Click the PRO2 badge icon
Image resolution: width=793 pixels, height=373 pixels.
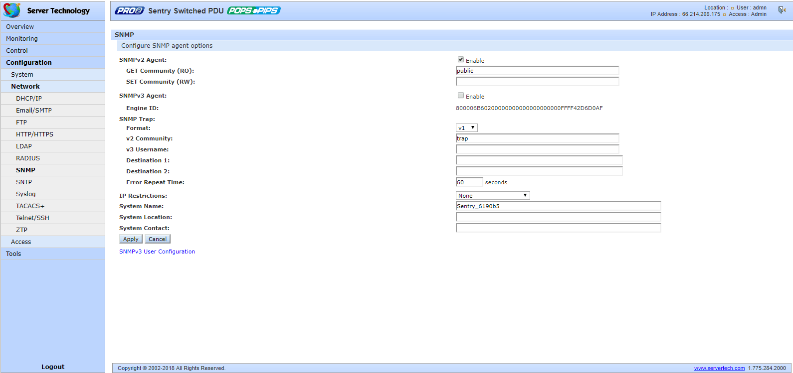[x=129, y=10]
